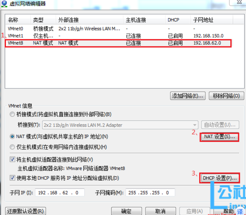
Task: Click 还原默认设置(R) button
Action: (x=25, y=211)
